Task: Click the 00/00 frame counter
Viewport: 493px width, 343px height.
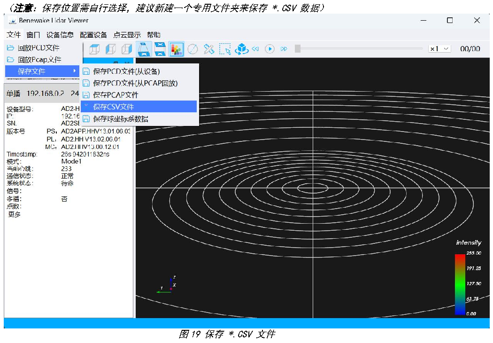Action: 470,49
